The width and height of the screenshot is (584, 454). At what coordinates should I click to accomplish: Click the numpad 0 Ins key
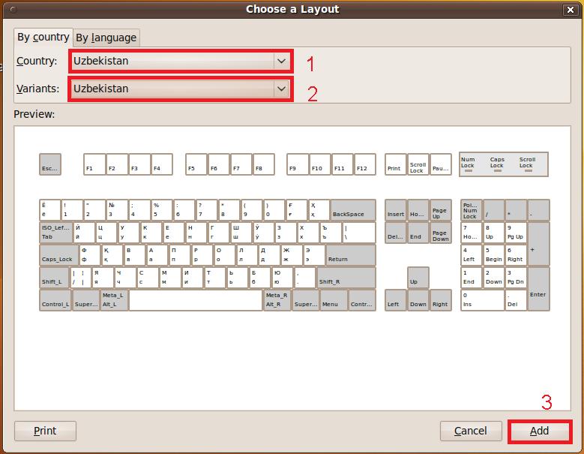483,300
